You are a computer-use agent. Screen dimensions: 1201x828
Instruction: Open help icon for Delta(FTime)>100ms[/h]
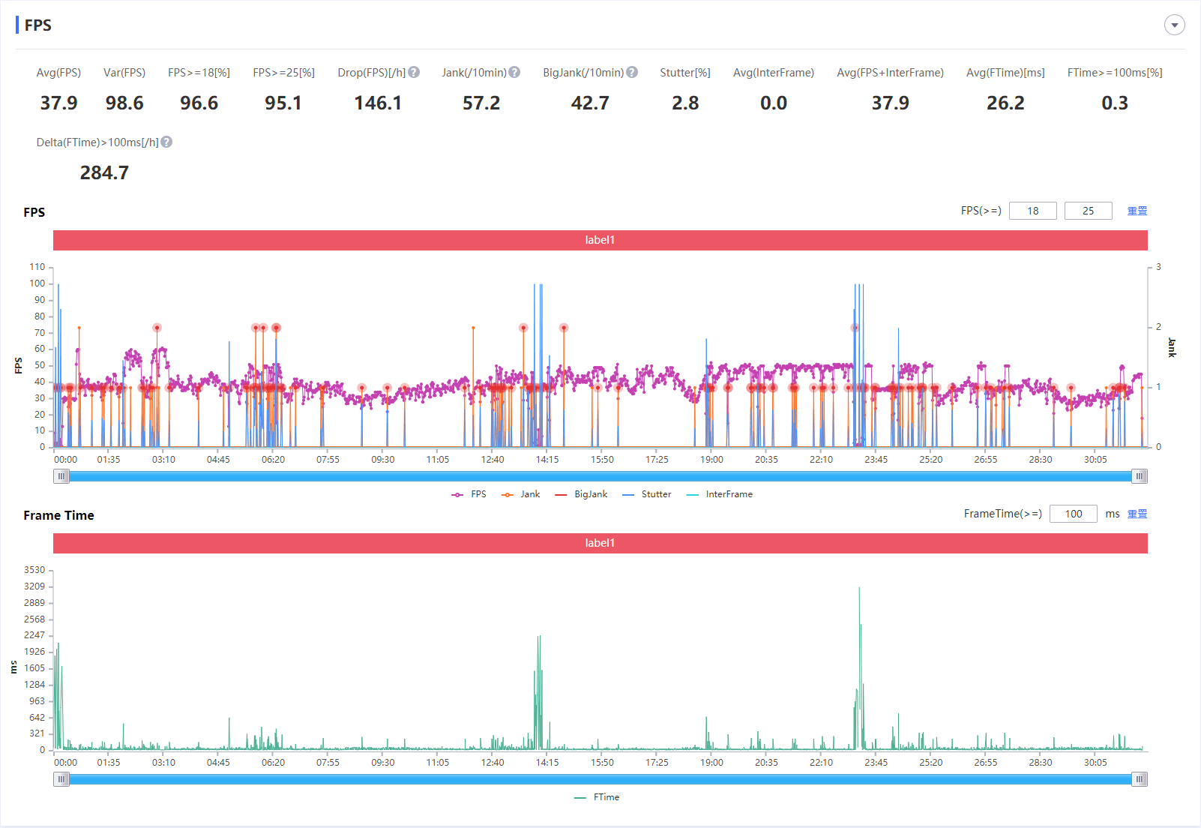tap(166, 142)
